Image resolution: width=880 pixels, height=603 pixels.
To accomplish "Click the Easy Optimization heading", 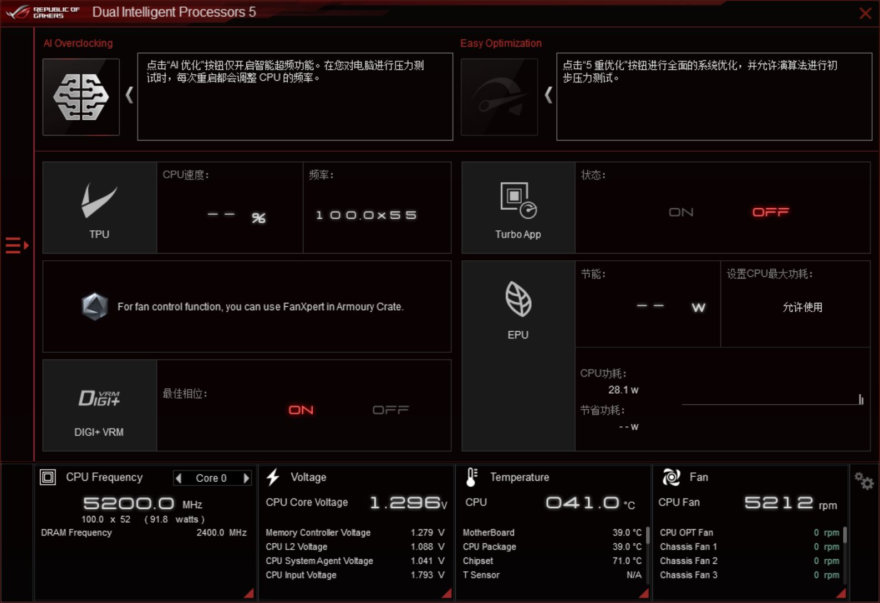I will [x=501, y=43].
